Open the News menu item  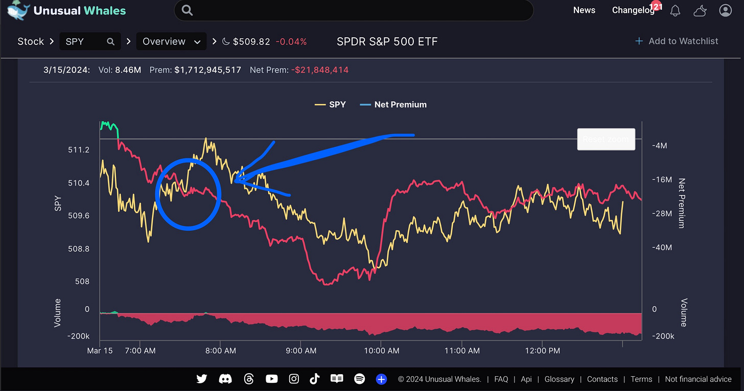[x=584, y=10]
